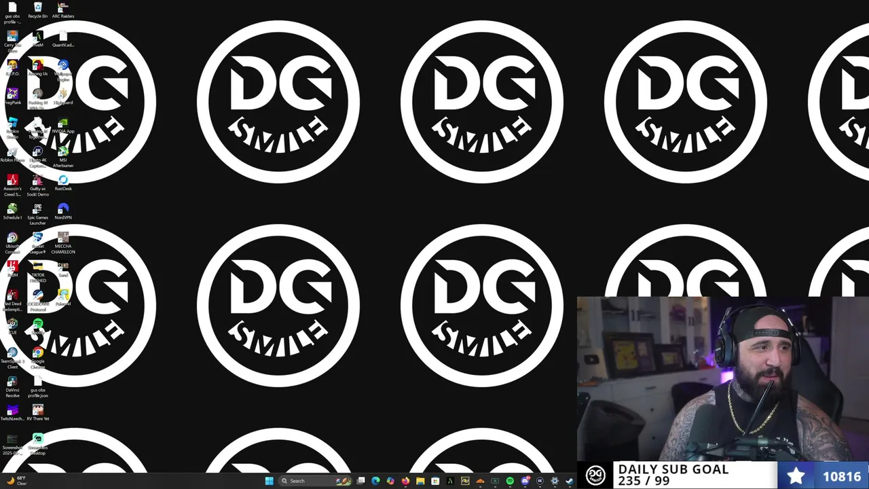Open Roblox Studio desktop shortcut
This screenshot has width=869, height=489.
coord(12,127)
